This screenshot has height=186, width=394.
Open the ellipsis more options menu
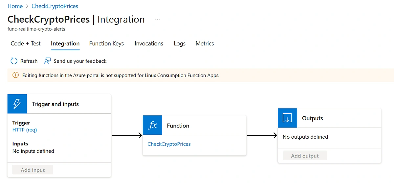coord(158,20)
